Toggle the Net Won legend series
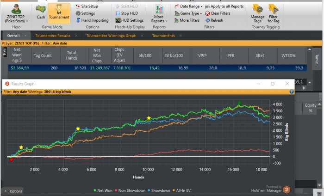 (103, 190)
